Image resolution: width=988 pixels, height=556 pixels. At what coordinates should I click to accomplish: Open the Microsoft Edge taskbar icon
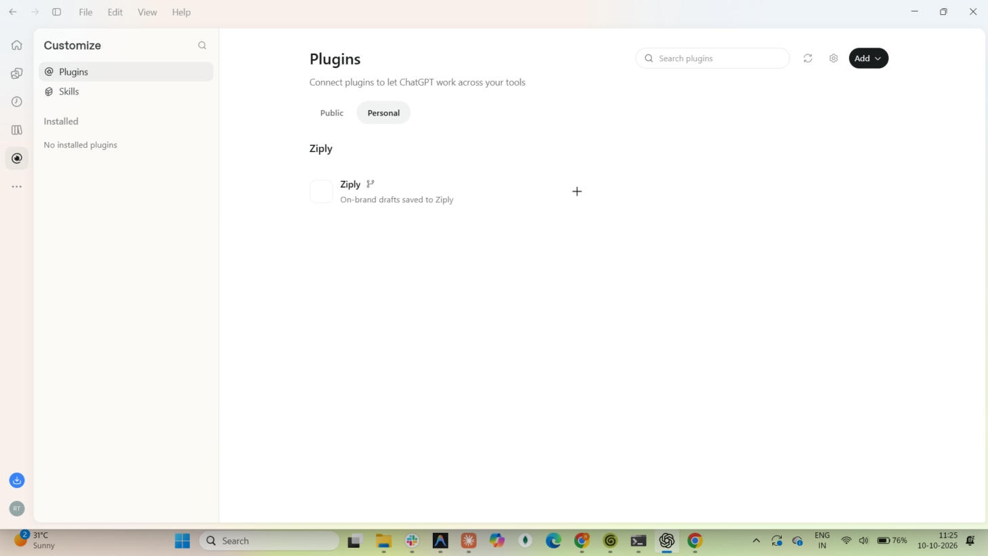[x=554, y=541]
